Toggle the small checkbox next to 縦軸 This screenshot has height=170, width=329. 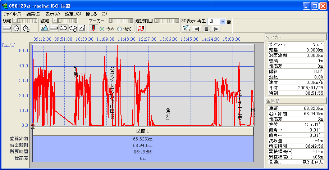[x=55, y=21]
